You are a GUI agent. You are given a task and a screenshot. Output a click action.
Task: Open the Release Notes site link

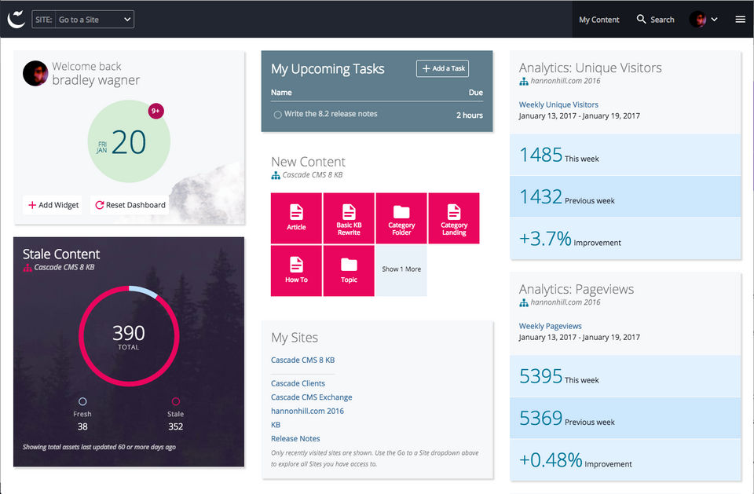tap(295, 439)
